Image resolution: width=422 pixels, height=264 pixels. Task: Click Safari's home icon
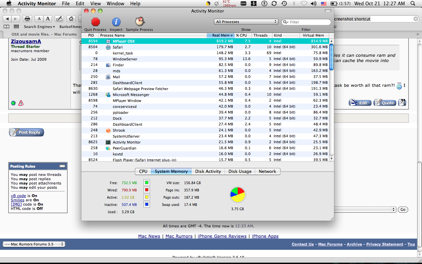[71, 19]
